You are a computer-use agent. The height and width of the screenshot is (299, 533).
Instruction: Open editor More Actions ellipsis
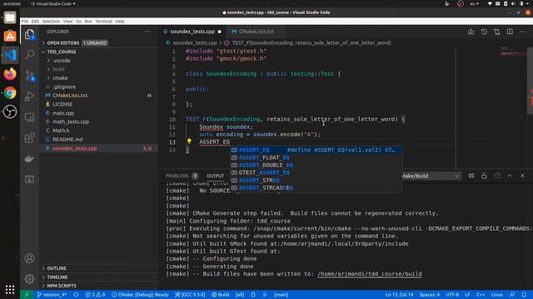coord(522,32)
